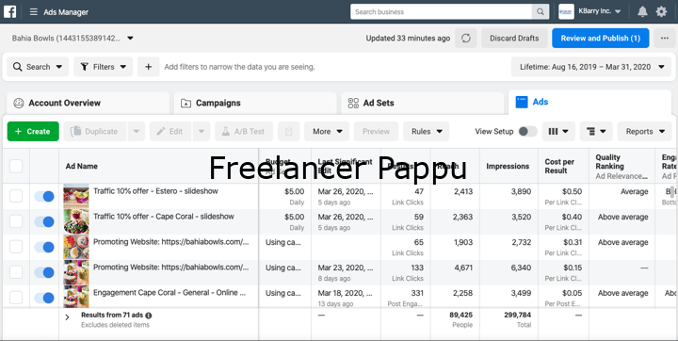Viewport: 678px width, 341px height.
Task: Click the Preview button
Action: pyautogui.click(x=376, y=131)
